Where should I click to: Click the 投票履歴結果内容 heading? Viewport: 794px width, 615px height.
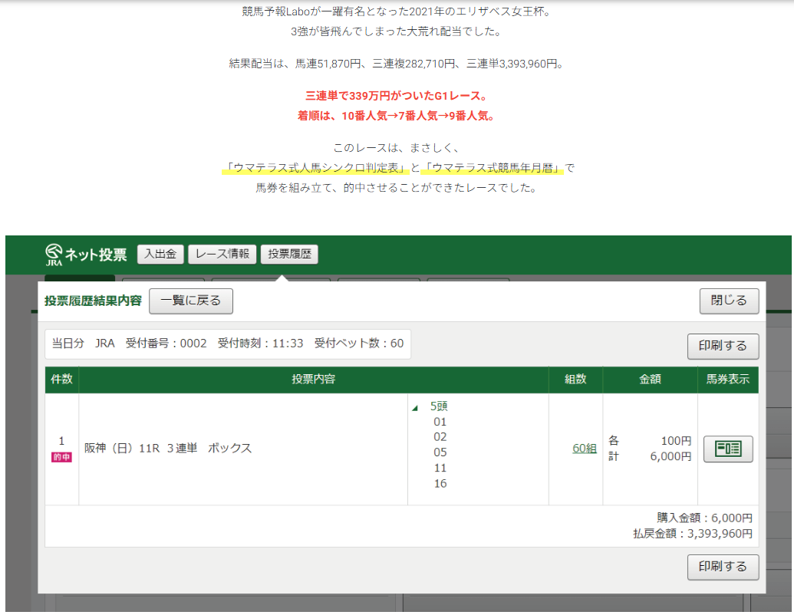click(x=93, y=301)
